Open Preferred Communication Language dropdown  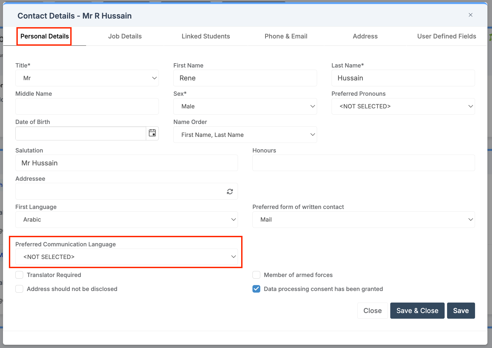[x=126, y=257]
